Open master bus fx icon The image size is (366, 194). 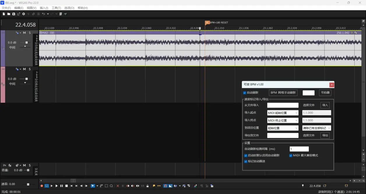[10, 165]
